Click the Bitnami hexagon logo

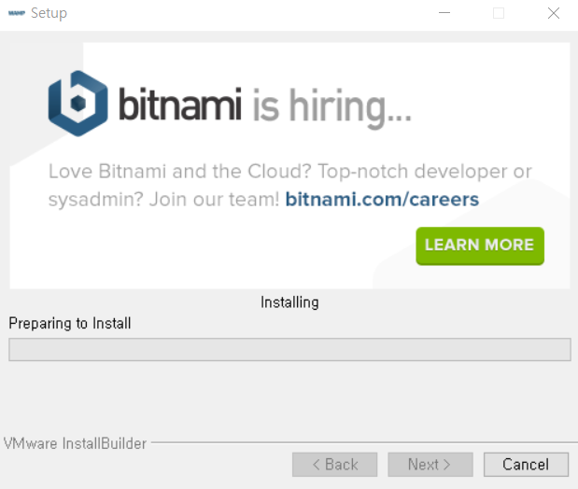tap(78, 104)
